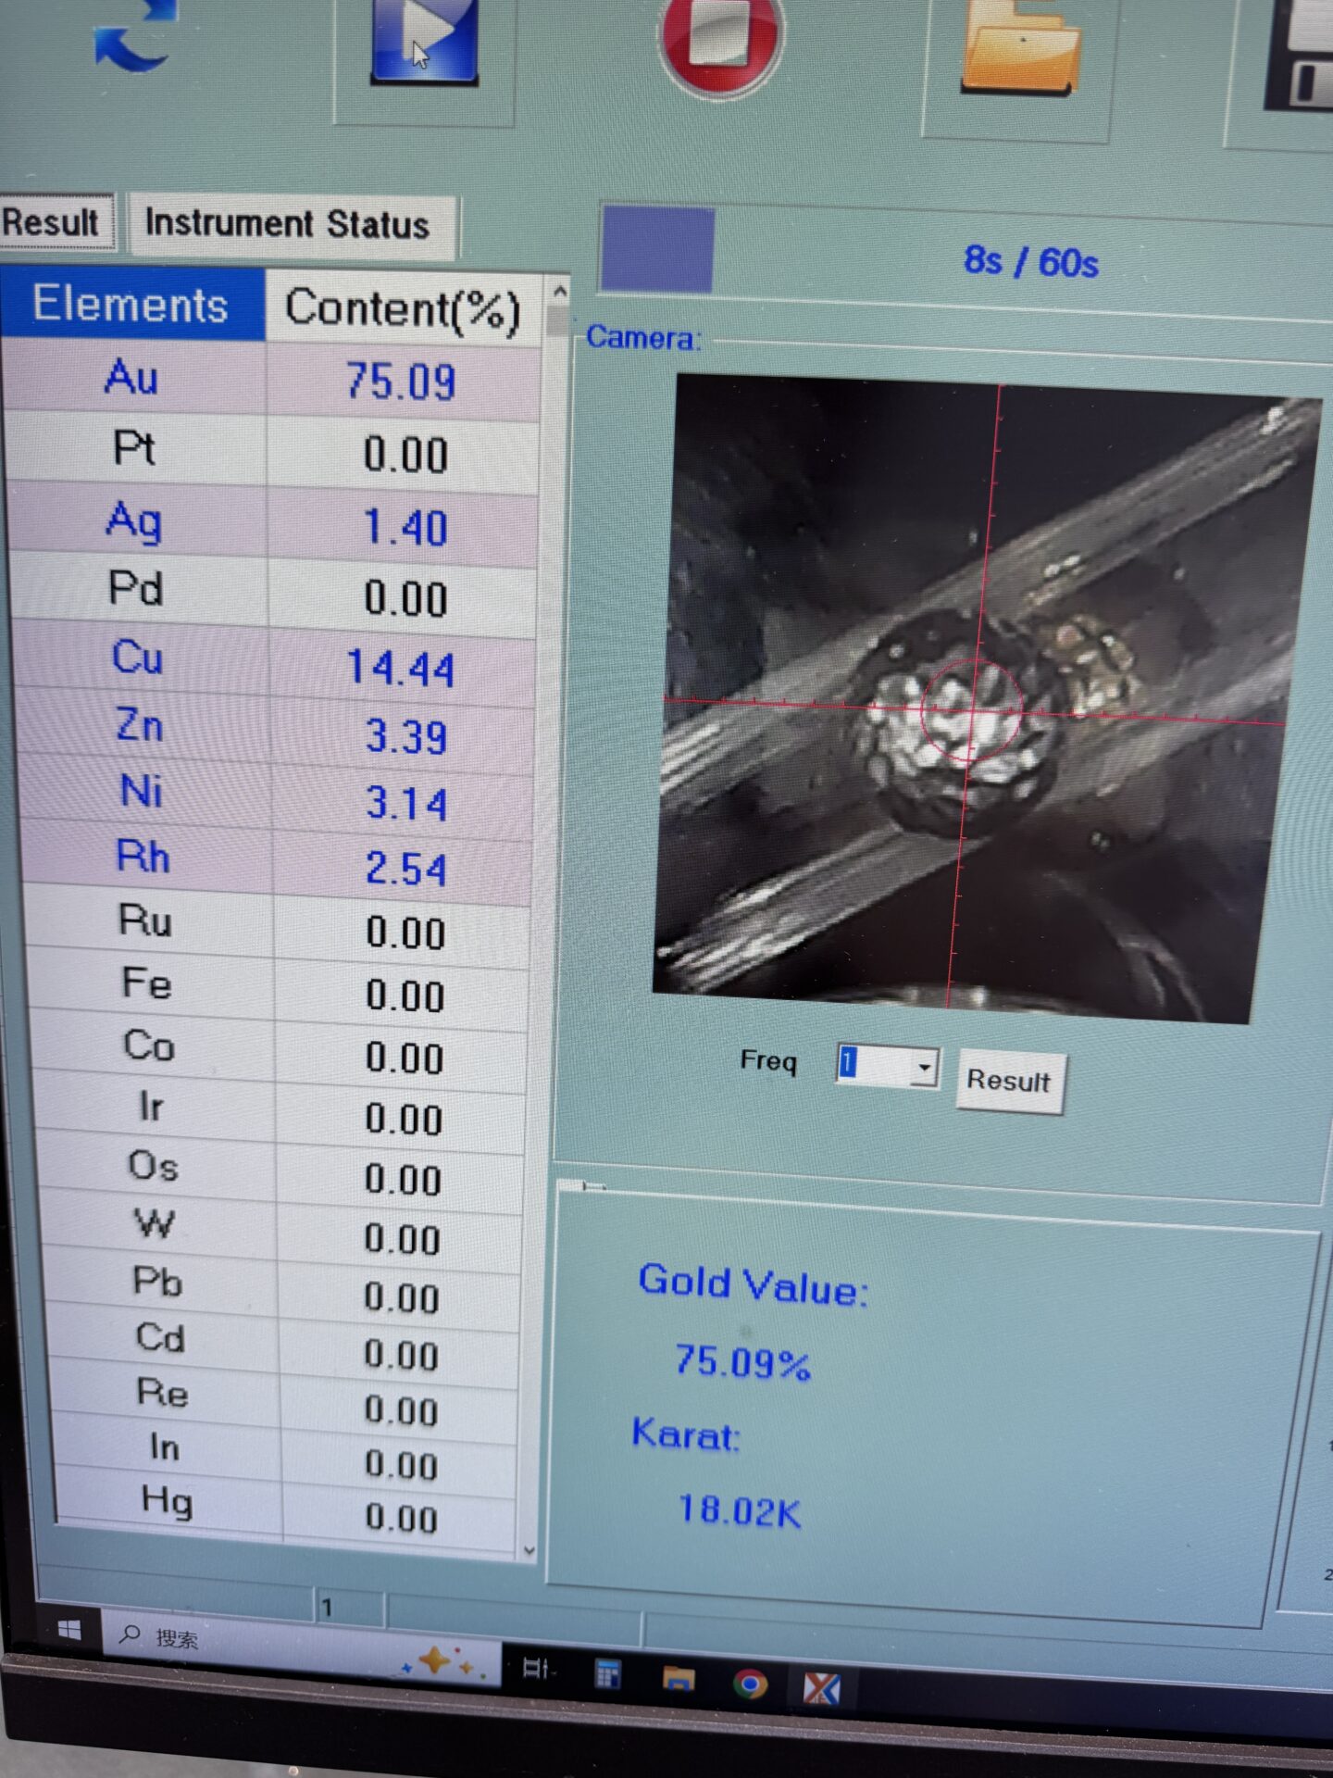Select the Ru element row
1333x1778 pixels.
279,927
